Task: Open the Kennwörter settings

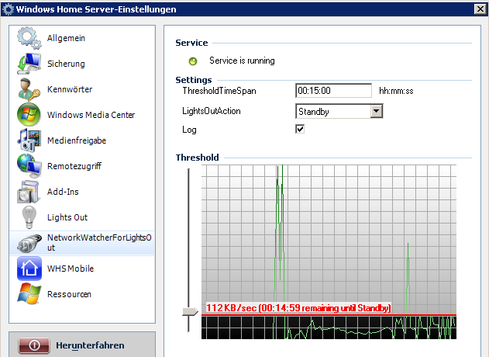Action: (x=70, y=89)
